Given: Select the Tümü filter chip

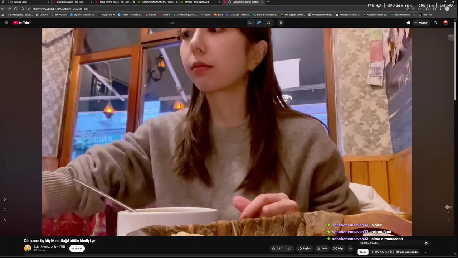Looking at the screenshot, I should [x=363, y=252].
